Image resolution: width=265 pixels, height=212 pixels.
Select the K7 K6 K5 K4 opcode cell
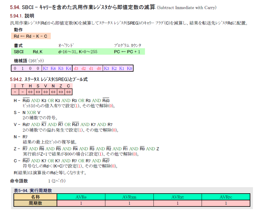[x=57, y=68]
